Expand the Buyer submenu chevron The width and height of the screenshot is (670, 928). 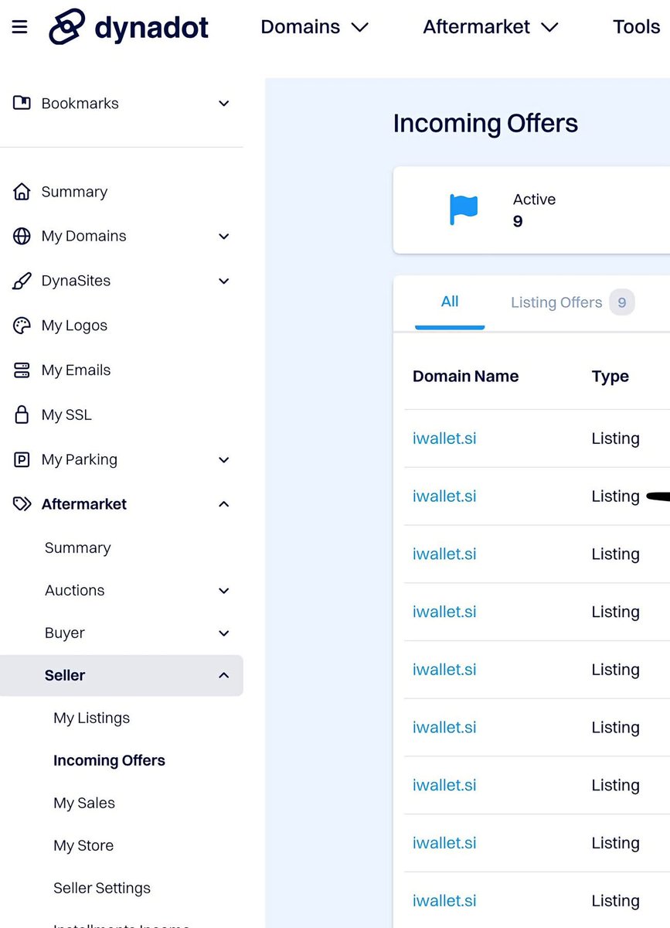223,633
